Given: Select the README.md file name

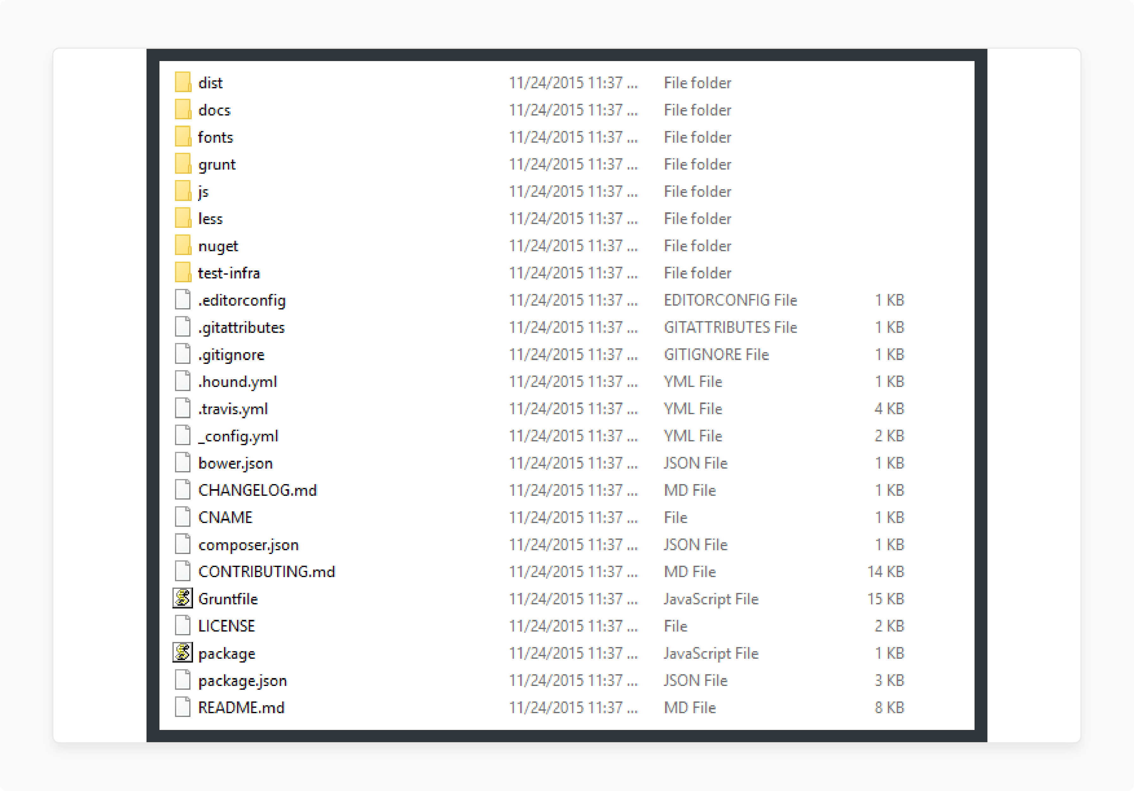Looking at the screenshot, I should [x=241, y=707].
